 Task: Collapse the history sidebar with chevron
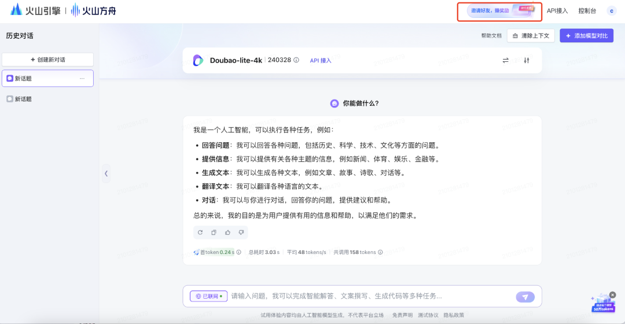pyautogui.click(x=106, y=174)
